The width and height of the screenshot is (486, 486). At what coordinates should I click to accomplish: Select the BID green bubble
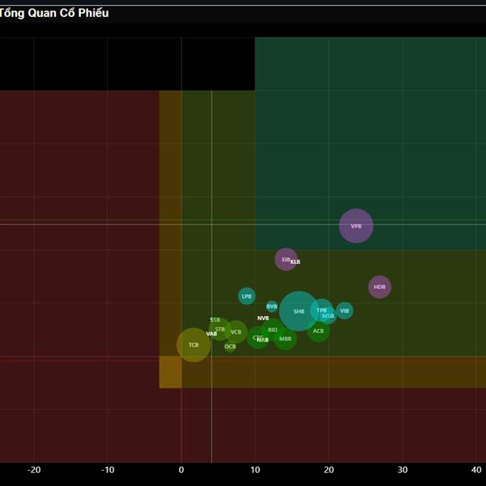[x=272, y=330]
